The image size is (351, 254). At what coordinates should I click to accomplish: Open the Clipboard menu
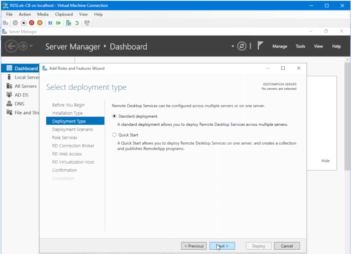[x=63, y=14]
